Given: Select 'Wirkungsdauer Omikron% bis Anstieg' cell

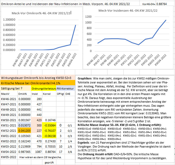Looking at the screenshot, I should point(38,78).
